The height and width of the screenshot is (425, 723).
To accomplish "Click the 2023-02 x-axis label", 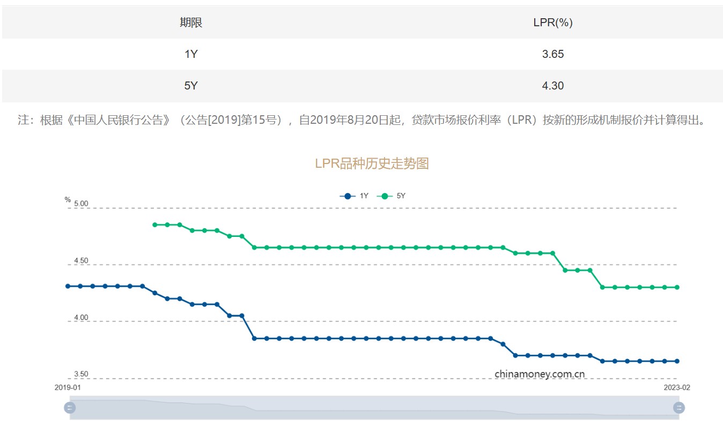I will [677, 387].
